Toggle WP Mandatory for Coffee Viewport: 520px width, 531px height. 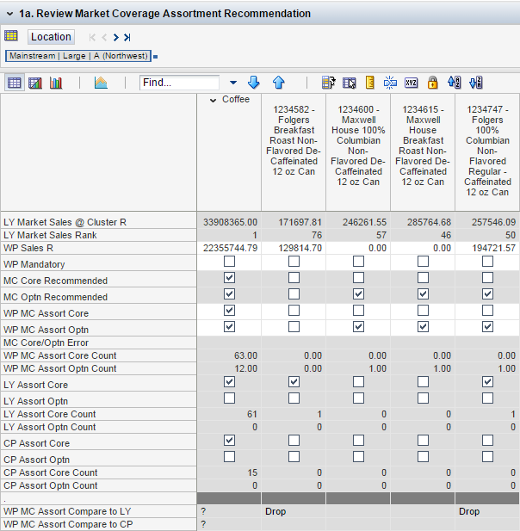[x=229, y=262]
